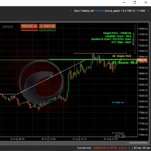The image size is (151, 151).
Task: Click the horizontal chart scrollbar thumb
Action: point(138,143)
